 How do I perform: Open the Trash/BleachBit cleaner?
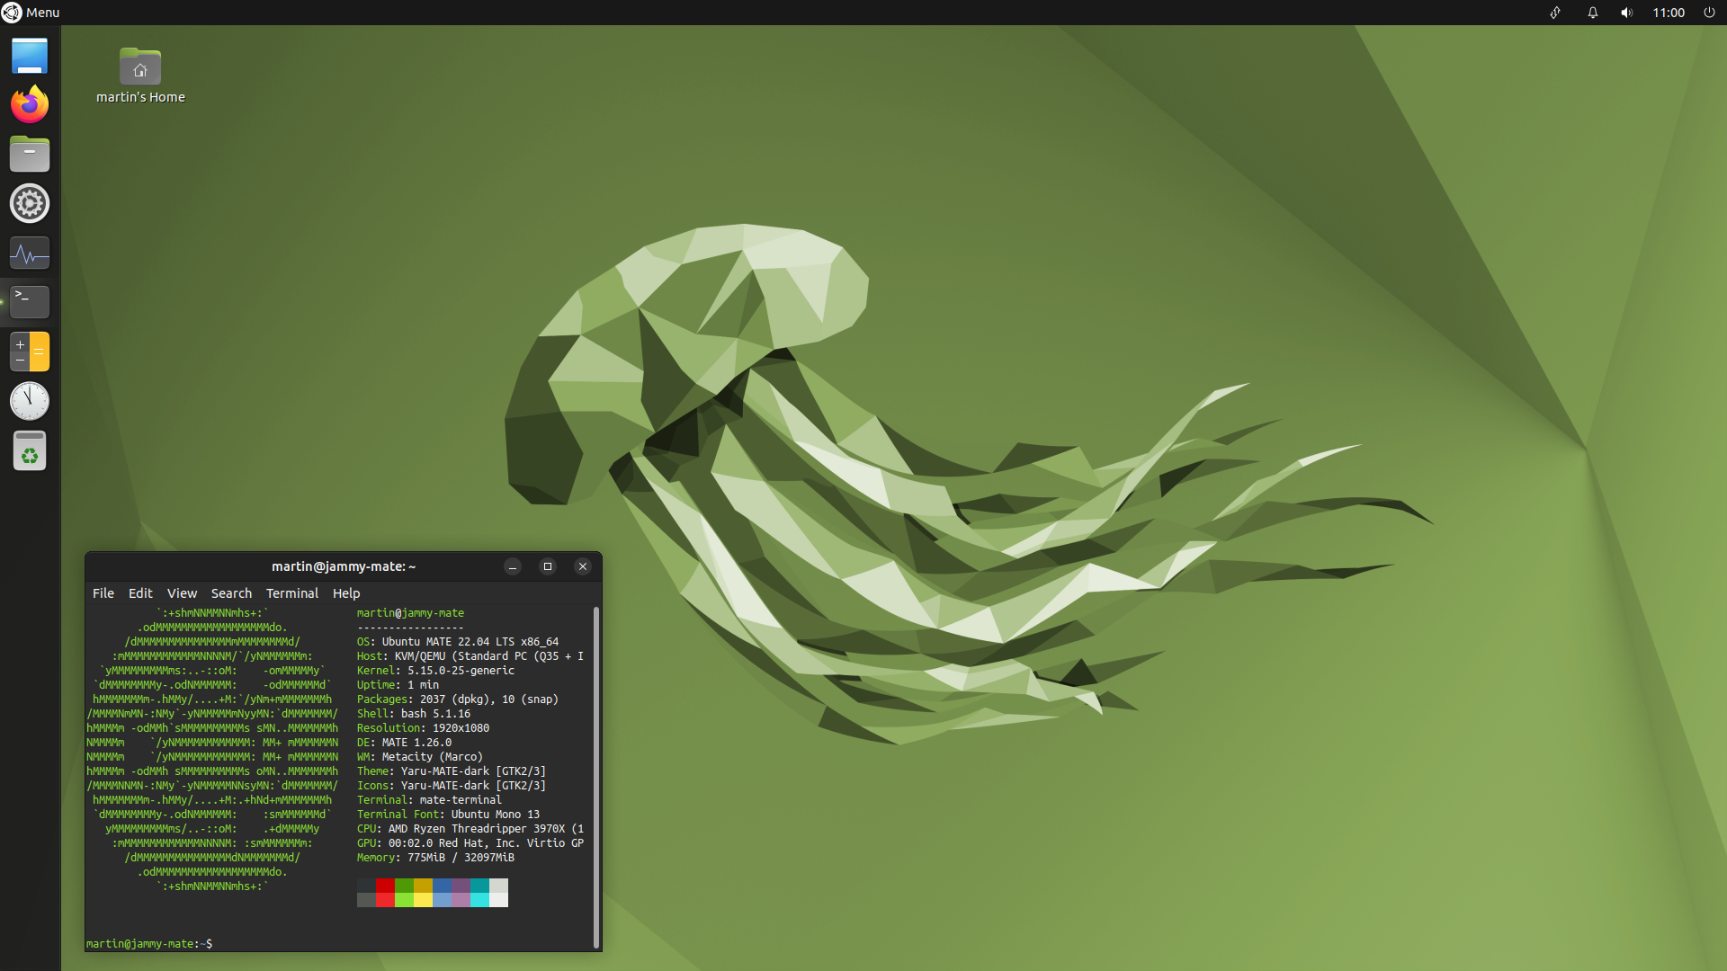pyautogui.click(x=29, y=451)
